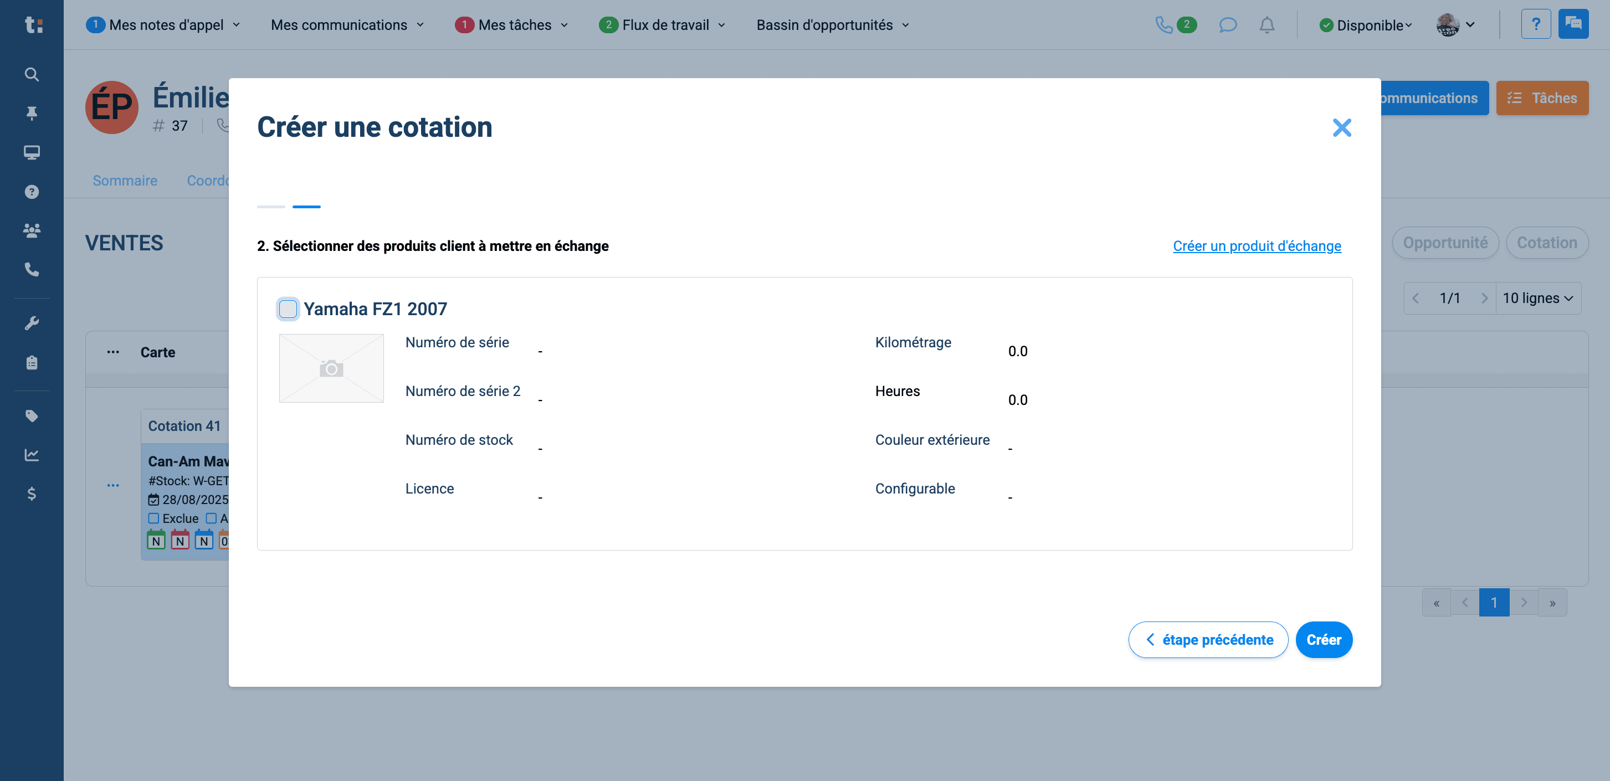Open the 10 lignes rows-per-page dropdown
This screenshot has height=781, width=1610.
click(1538, 298)
